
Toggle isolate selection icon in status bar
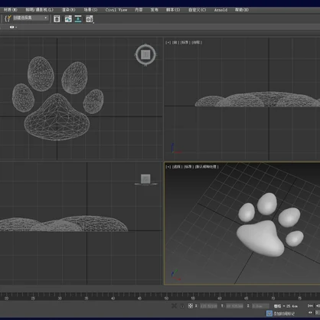point(174,305)
